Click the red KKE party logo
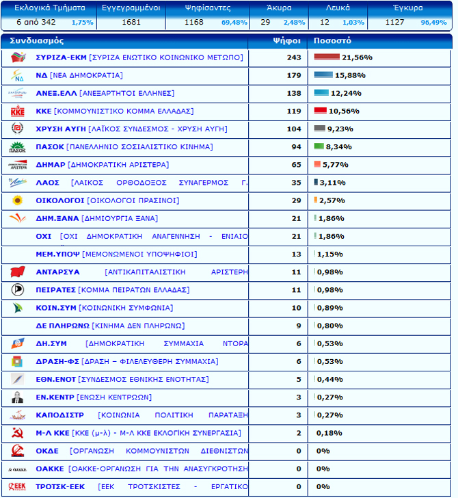 coord(18,111)
